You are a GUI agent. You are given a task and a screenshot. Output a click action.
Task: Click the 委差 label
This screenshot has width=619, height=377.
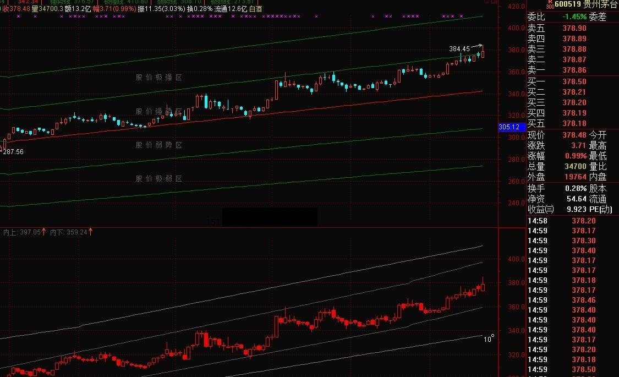(598, 17)
